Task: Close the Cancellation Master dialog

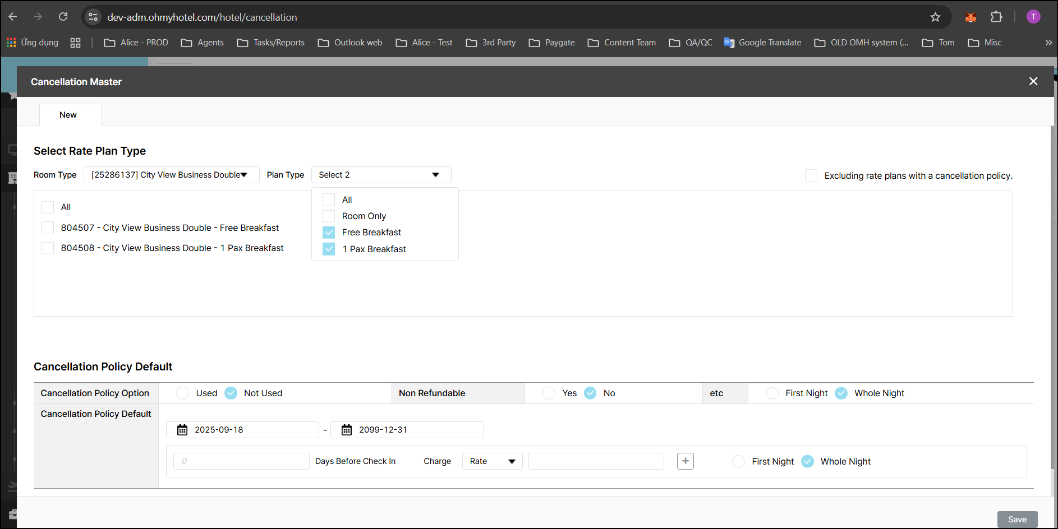Action: coord(1033,82)
